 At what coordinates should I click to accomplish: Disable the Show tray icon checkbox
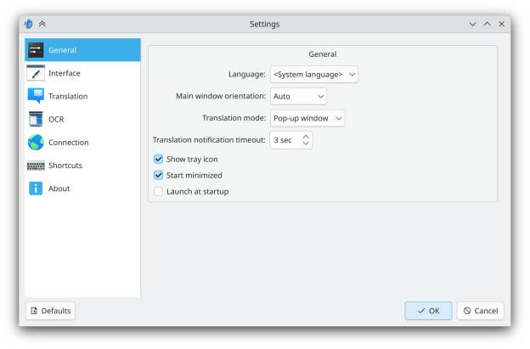click(158, 159)
